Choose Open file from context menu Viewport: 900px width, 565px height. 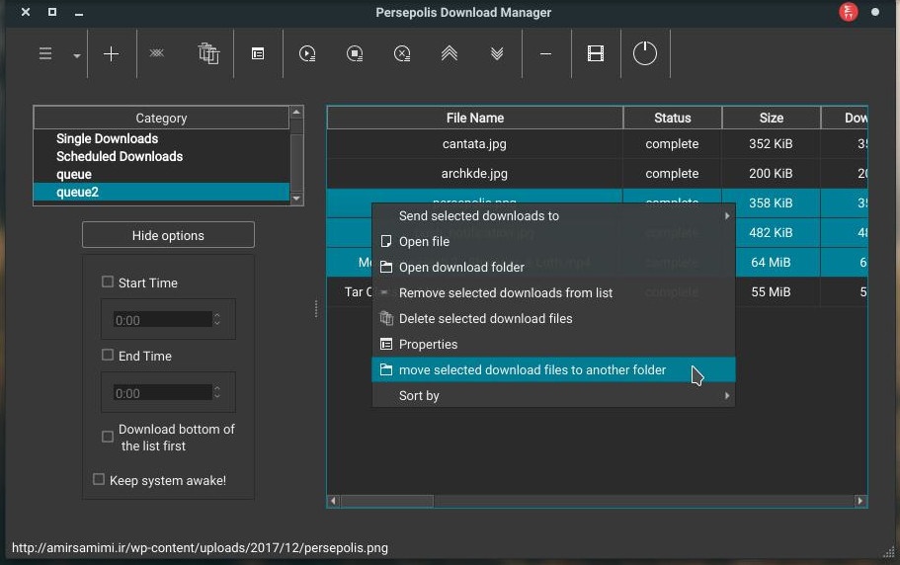[553, 241]
